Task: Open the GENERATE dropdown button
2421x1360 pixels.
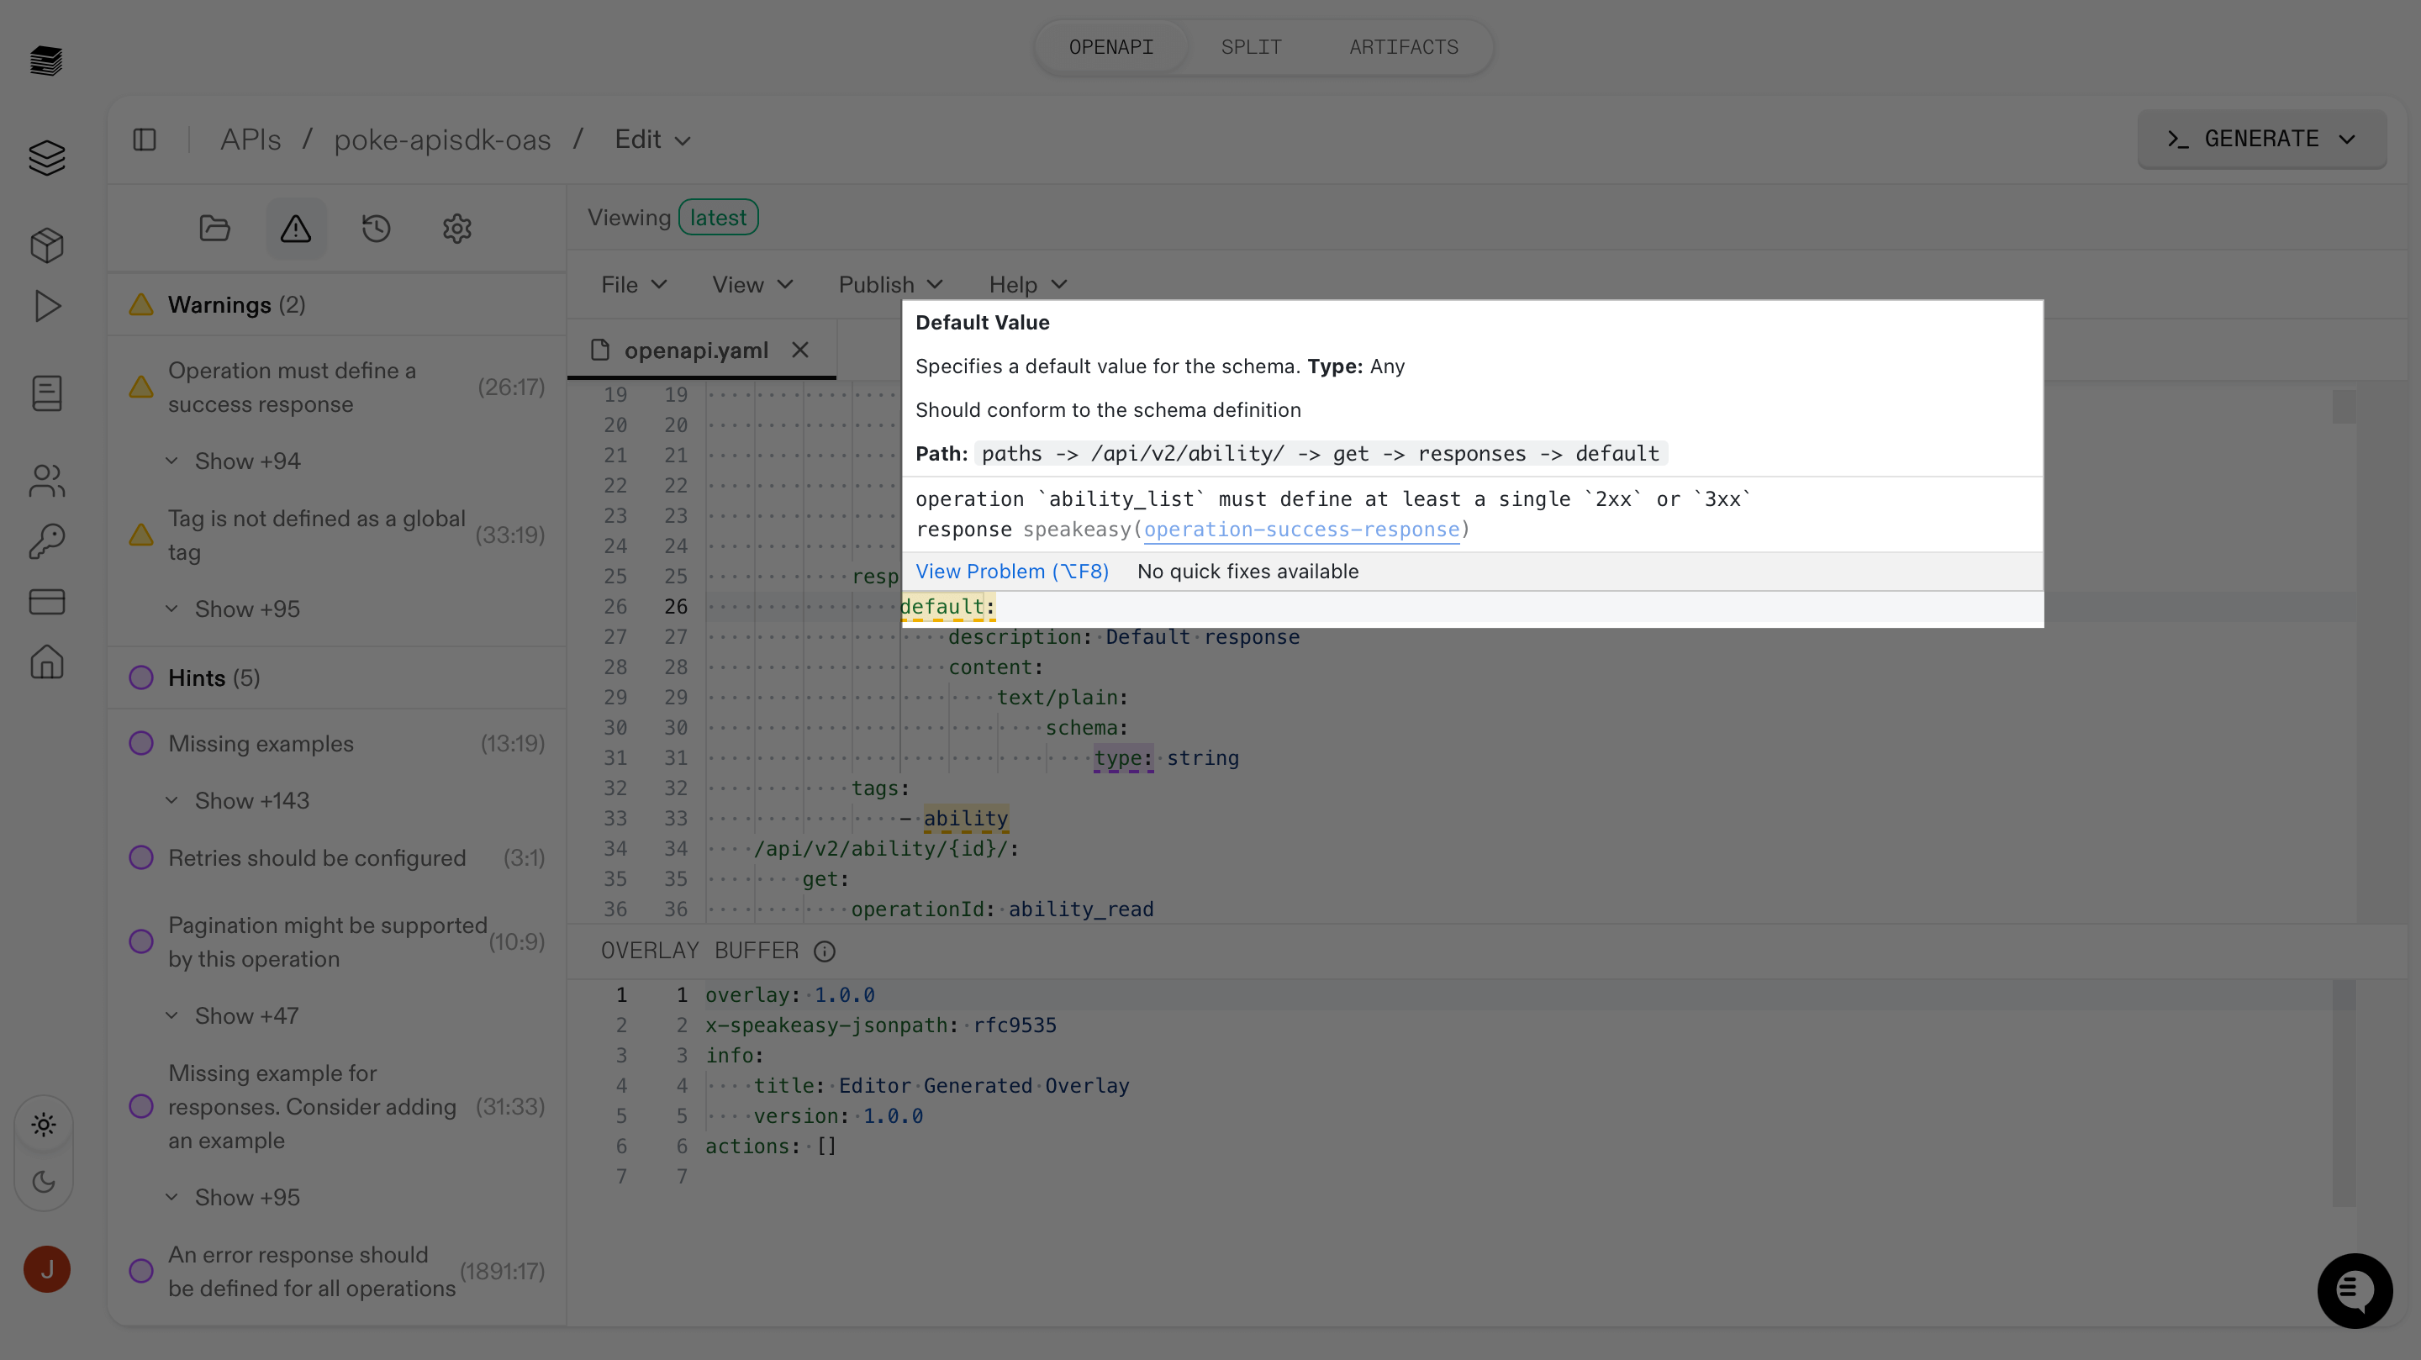Action: [x=2260, y=139]
